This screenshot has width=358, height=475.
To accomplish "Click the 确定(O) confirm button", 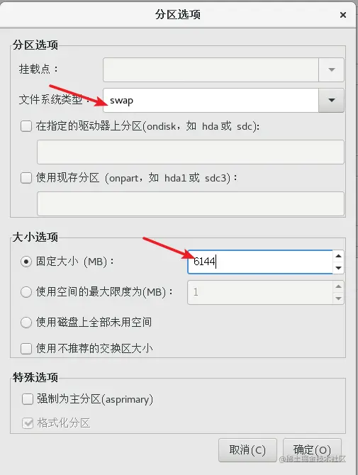I will click(x=312, y=450).
